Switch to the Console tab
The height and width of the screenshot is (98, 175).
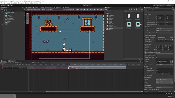pyautogui.click(x=4, y=61)
